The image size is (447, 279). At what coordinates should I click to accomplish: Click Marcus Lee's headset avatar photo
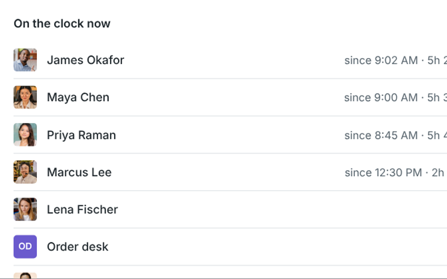pos(25,172)
